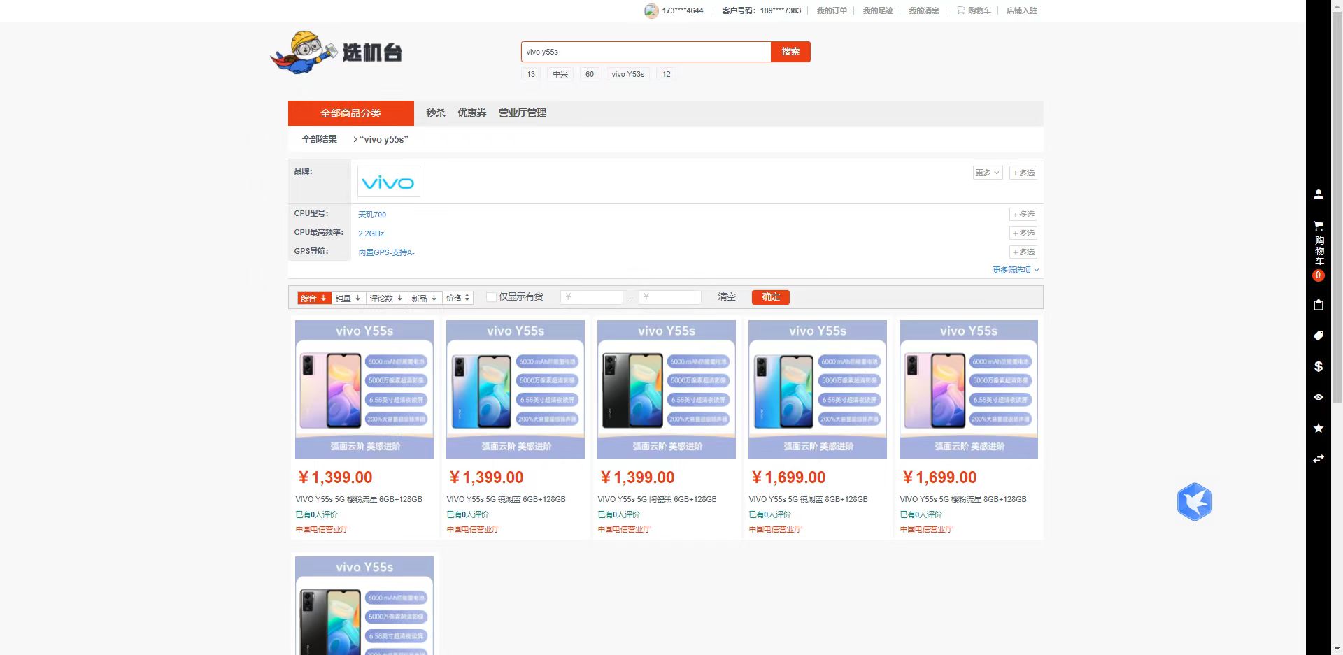Expand 更多 brand options

coord(988,173)
